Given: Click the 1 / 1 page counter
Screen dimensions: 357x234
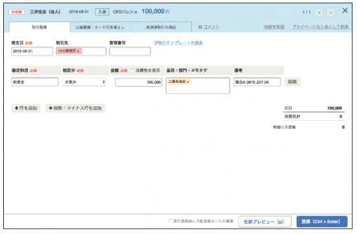Looking at the screenshot, I should pos(306,12).
